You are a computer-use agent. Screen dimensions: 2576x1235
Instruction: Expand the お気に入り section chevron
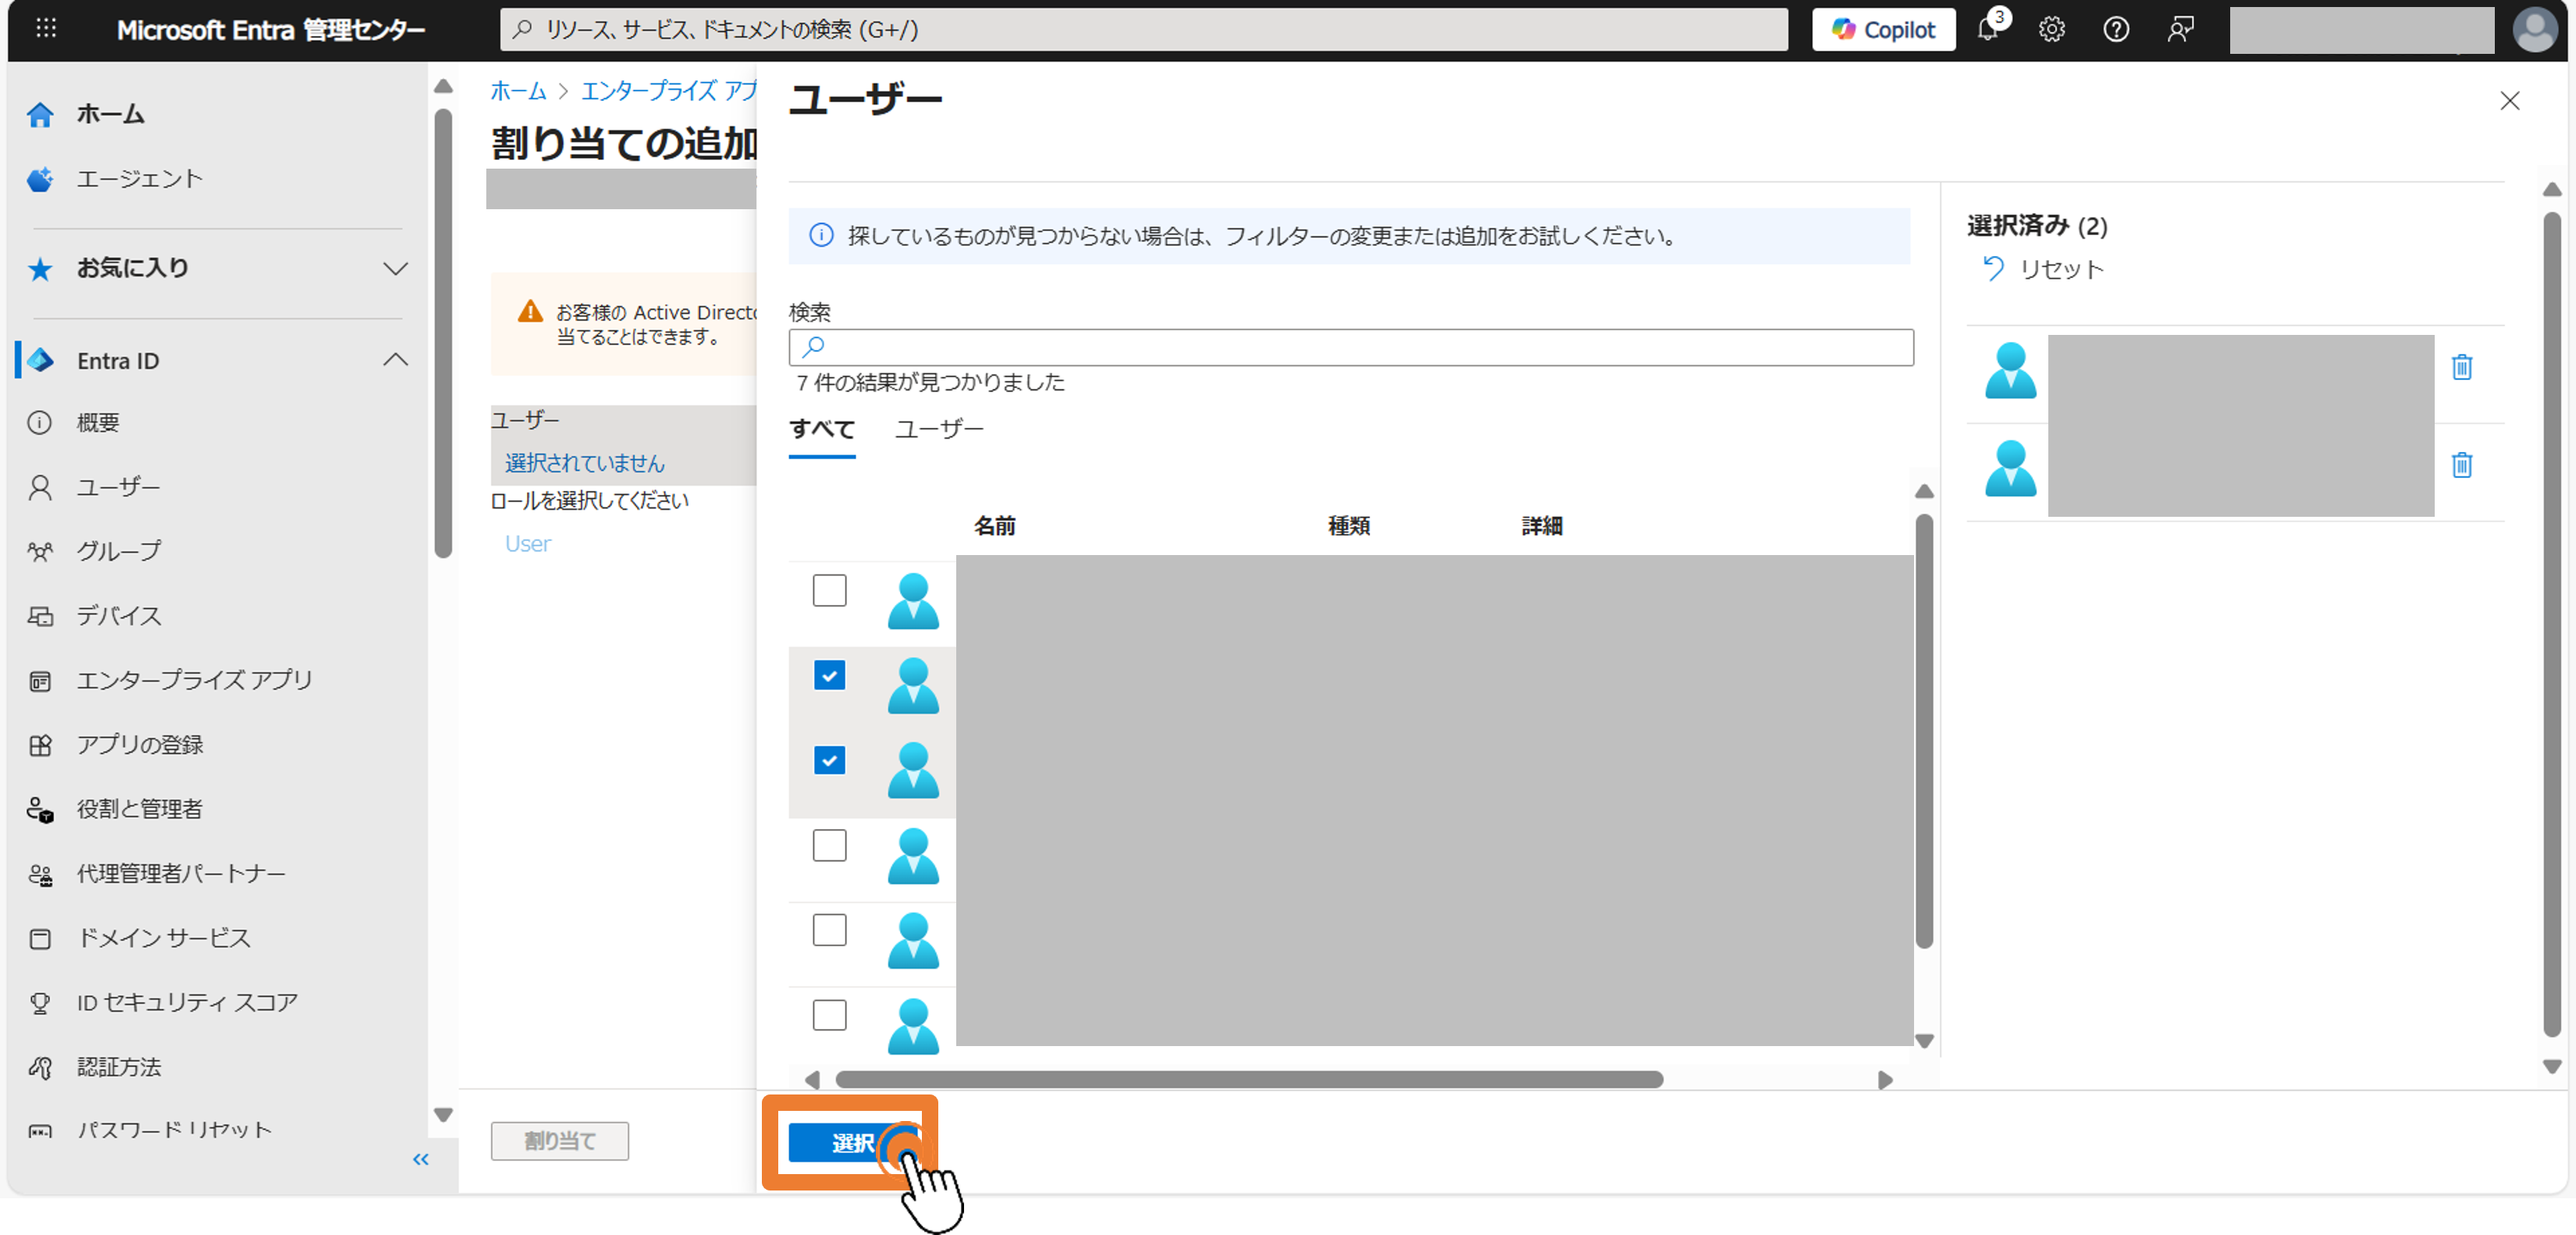click(x=396, y=268)
